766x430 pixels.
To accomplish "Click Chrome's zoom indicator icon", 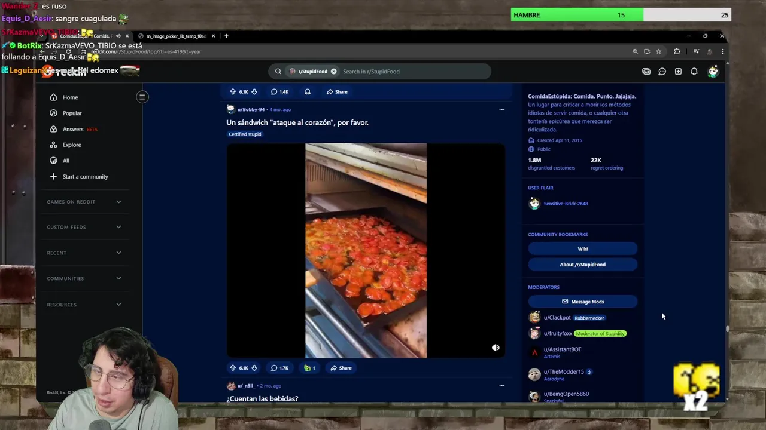I will coord(635,51).
